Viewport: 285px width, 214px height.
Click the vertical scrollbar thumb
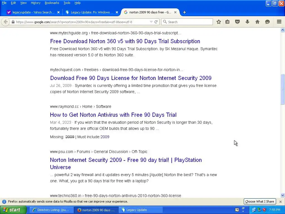pyautogui.click(x=282, y=89)
